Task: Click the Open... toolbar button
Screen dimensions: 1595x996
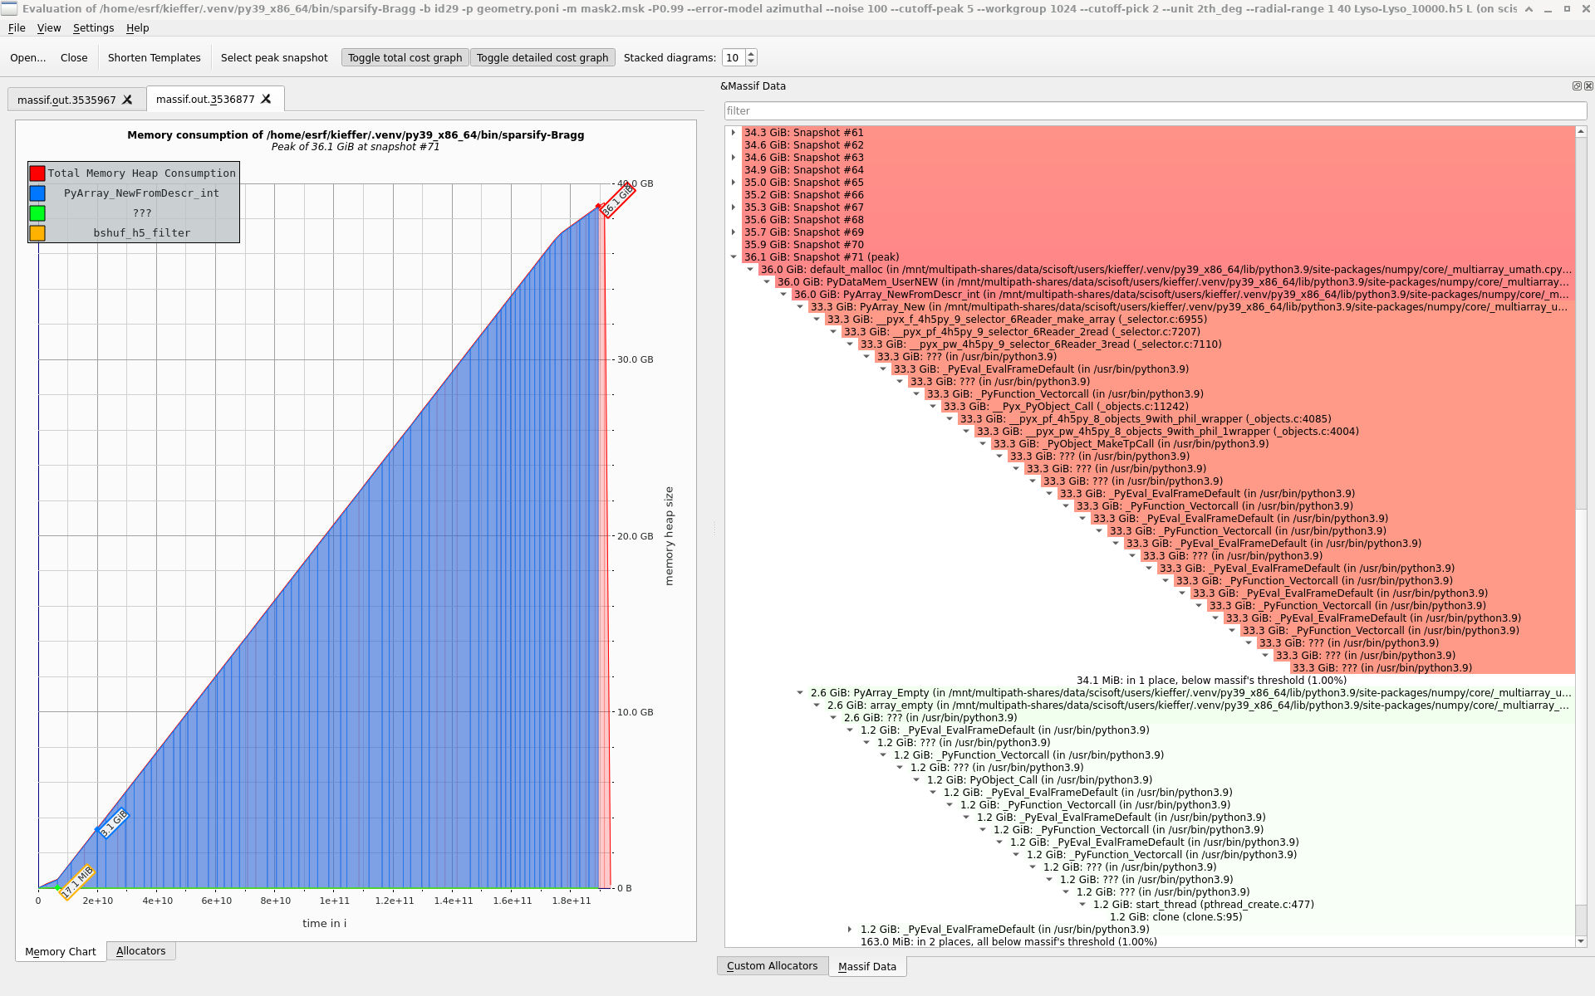Action: point(28,57)
